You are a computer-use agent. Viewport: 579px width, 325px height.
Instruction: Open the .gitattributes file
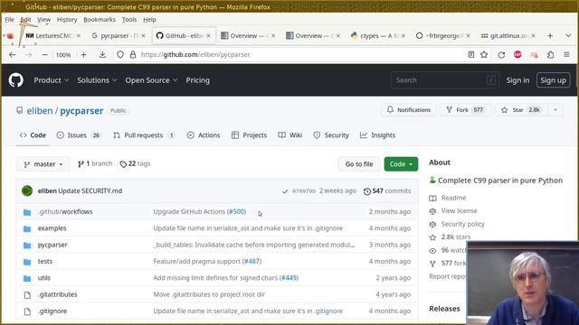click(x=57, y=294)
